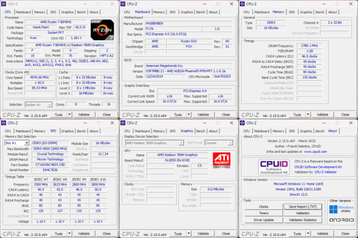Viewport: 358px width, 238px height.
Task: Expand the AMD Radeon 780M display device dropdown
Action: tap(181, 143)
